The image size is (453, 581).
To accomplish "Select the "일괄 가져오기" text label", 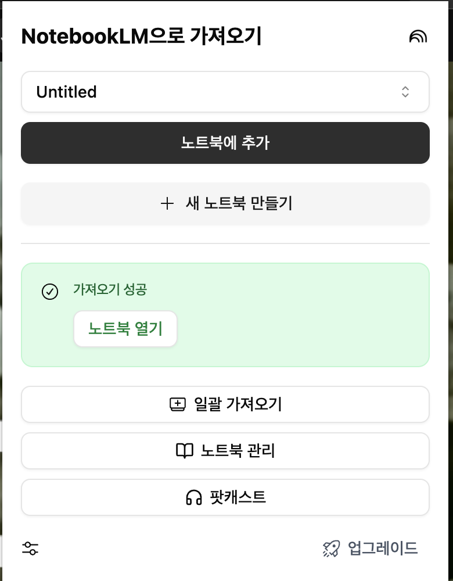I will point(238,404).
